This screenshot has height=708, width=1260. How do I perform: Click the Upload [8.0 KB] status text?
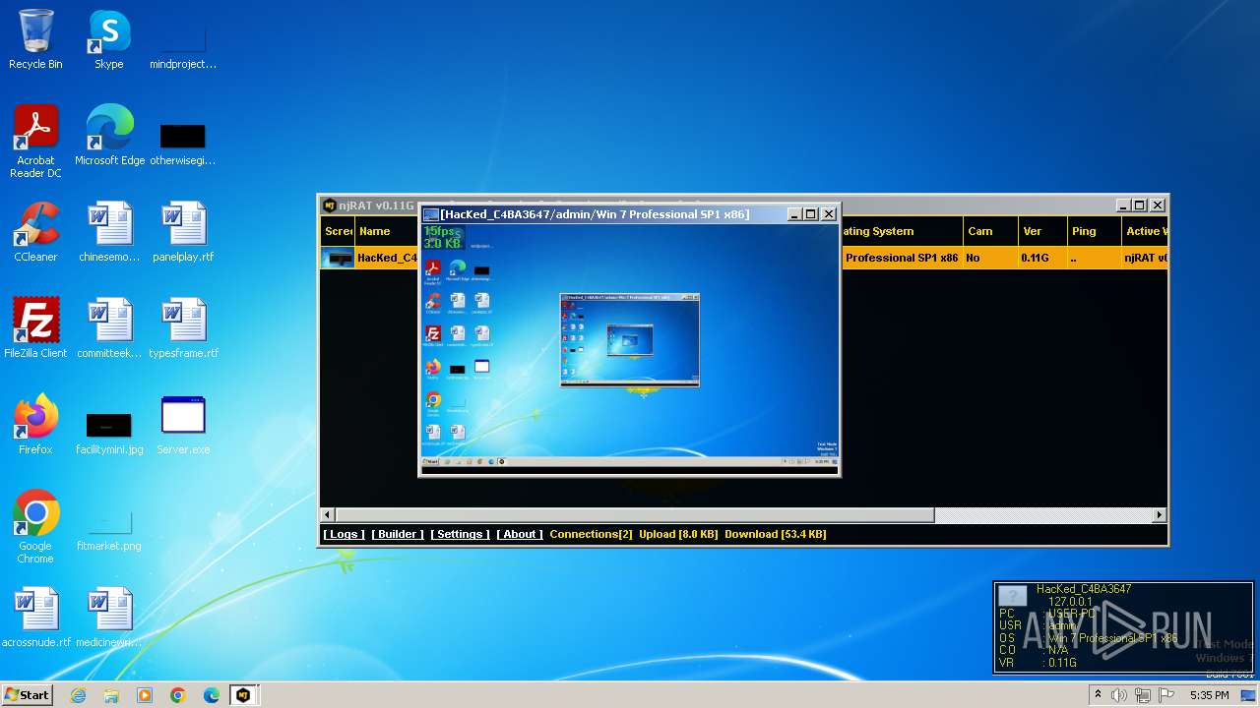pyautogui.click(x=678, y=534)
